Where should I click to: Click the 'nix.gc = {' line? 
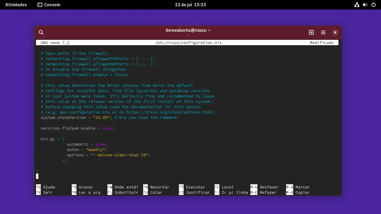53,139
